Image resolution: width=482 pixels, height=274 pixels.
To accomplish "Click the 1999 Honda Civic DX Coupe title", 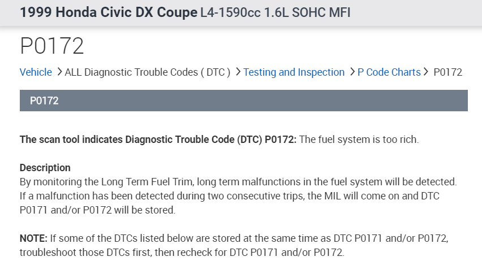I will [108, 12].
